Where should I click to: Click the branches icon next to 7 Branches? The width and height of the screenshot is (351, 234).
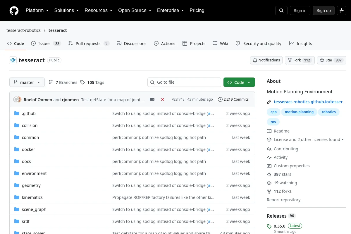pyautogui.click(x=51, y=82)
